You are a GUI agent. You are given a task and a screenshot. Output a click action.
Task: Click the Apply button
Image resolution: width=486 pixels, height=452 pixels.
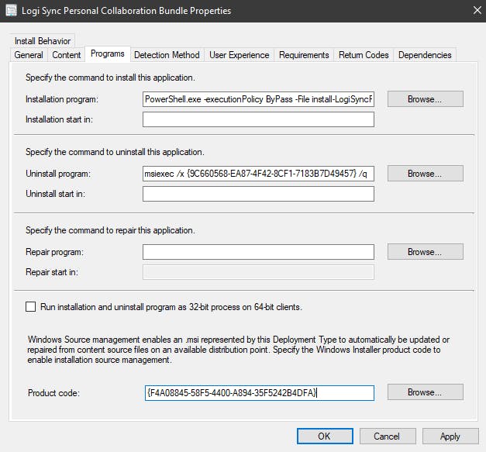click(x=450, y=436)
